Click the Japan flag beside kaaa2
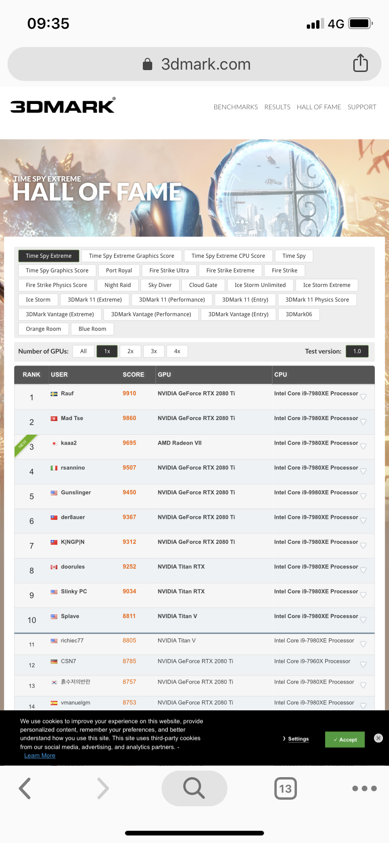 click(x=54, y=443)
